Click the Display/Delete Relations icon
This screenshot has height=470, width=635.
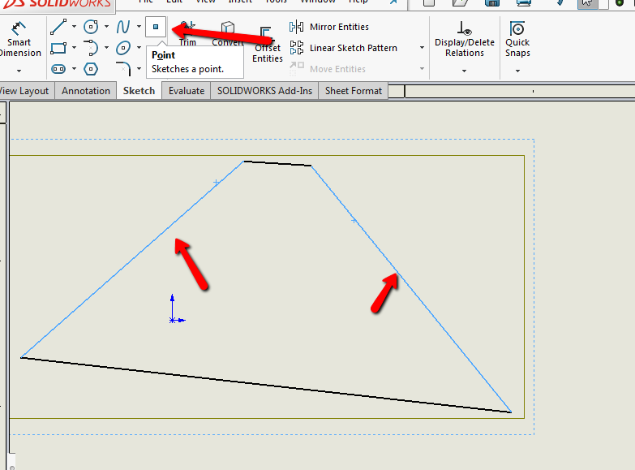point(464,28)
